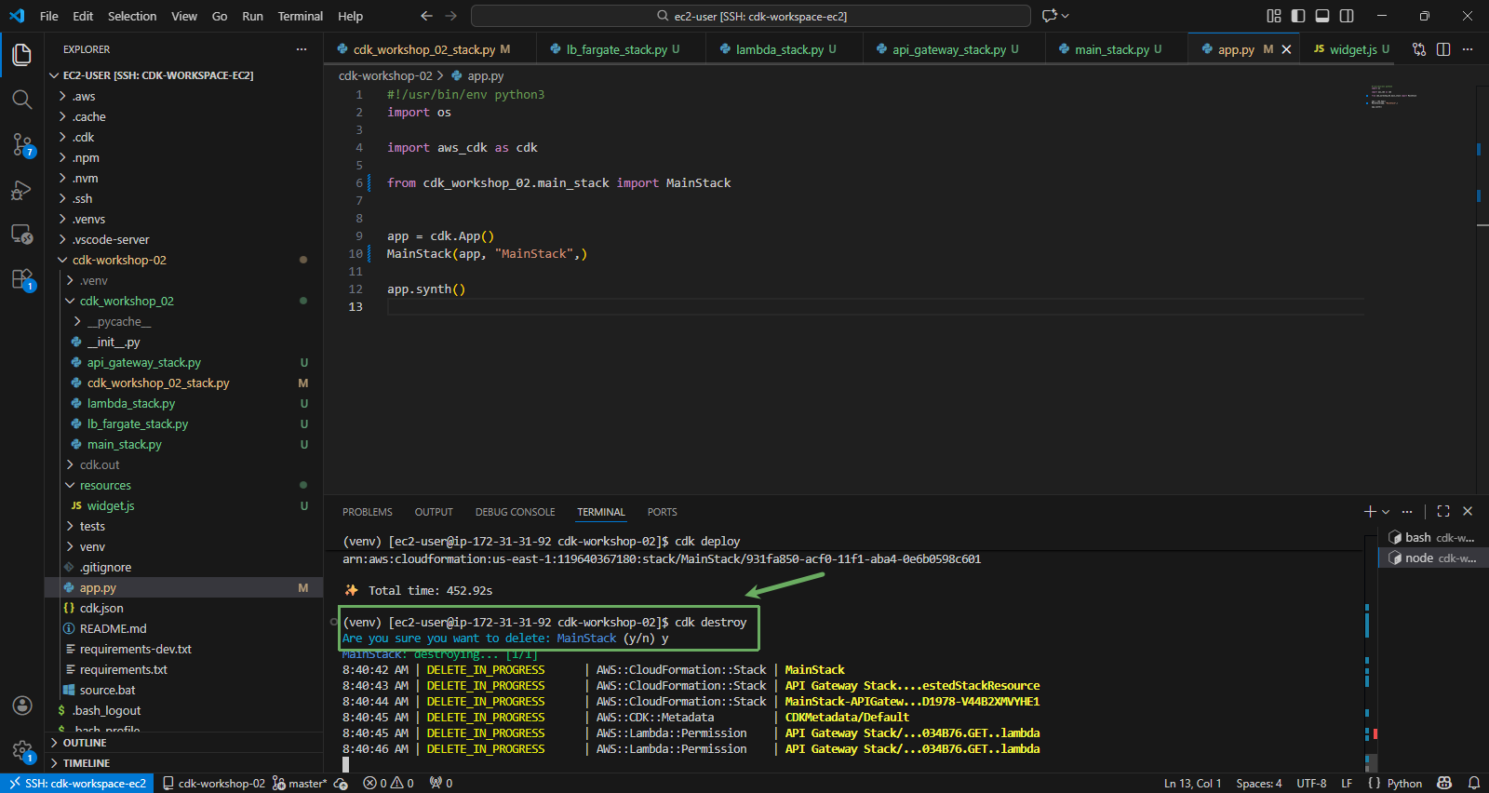Viewport: 1489px width, 793px height.
Task: Click the command center search box
Action: tap(751, 16)
